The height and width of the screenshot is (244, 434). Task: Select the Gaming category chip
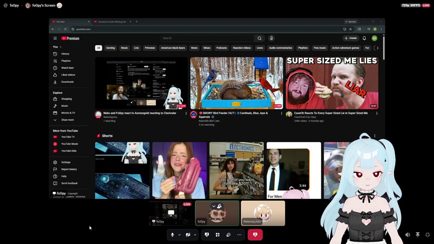tap(111, 48)
